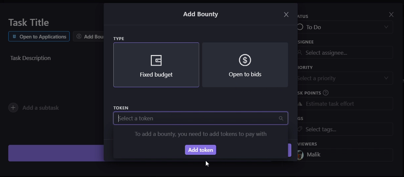Expand the To Do status dropdown

[x=345, y=27]
